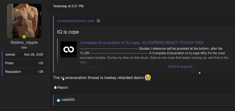This screenshot has width=235, height=111.
Task: Click the bell icon next to Report
Action: click(x=55, y=87)
